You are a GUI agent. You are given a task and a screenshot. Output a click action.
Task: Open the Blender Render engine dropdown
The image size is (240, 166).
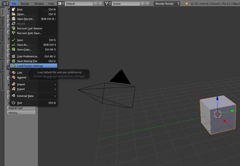(x=167, y=3)
